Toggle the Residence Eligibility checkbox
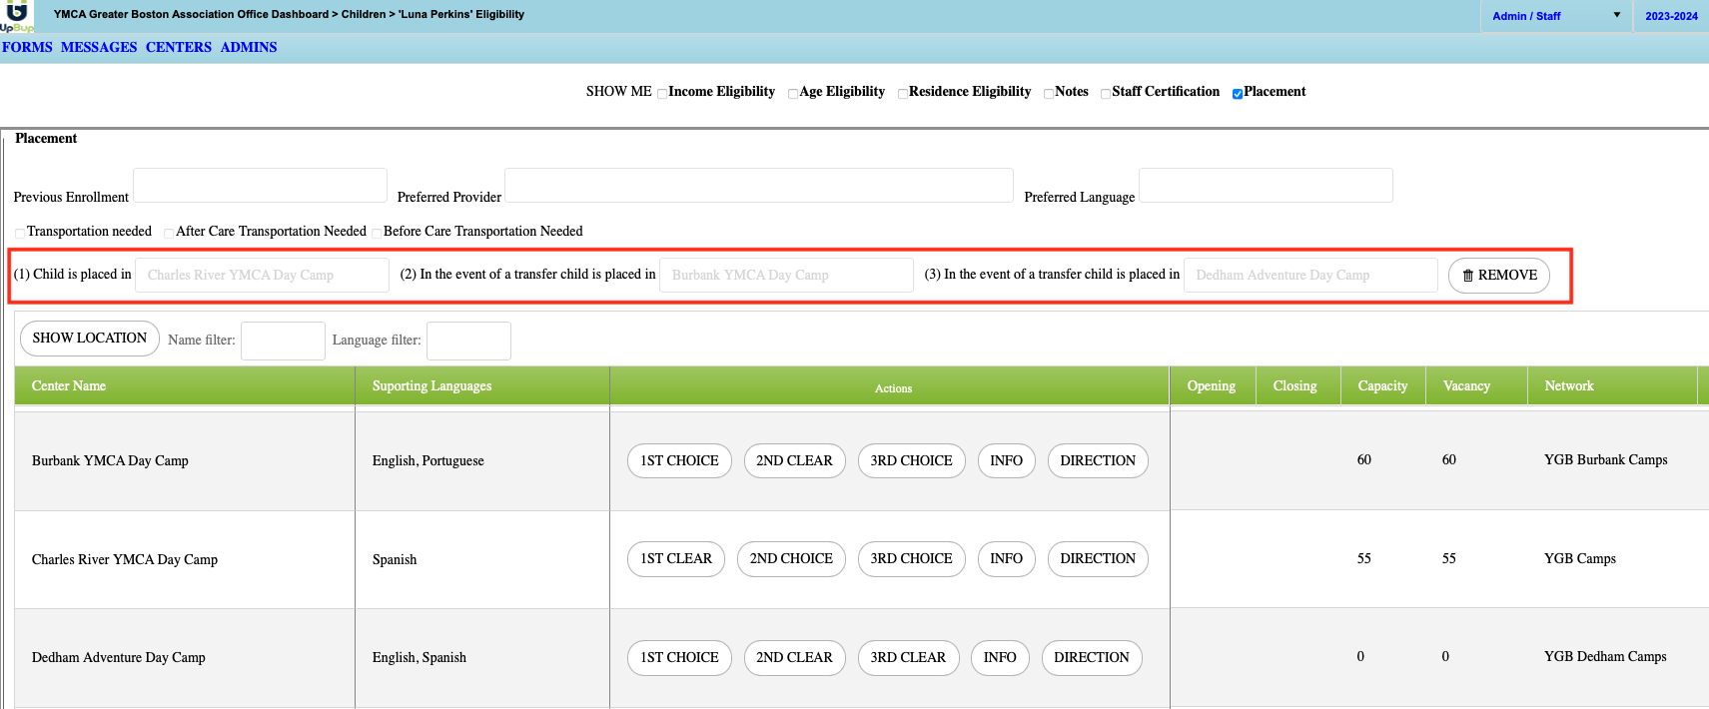This screenshot has width=1709, height=709. coord(903,94)
